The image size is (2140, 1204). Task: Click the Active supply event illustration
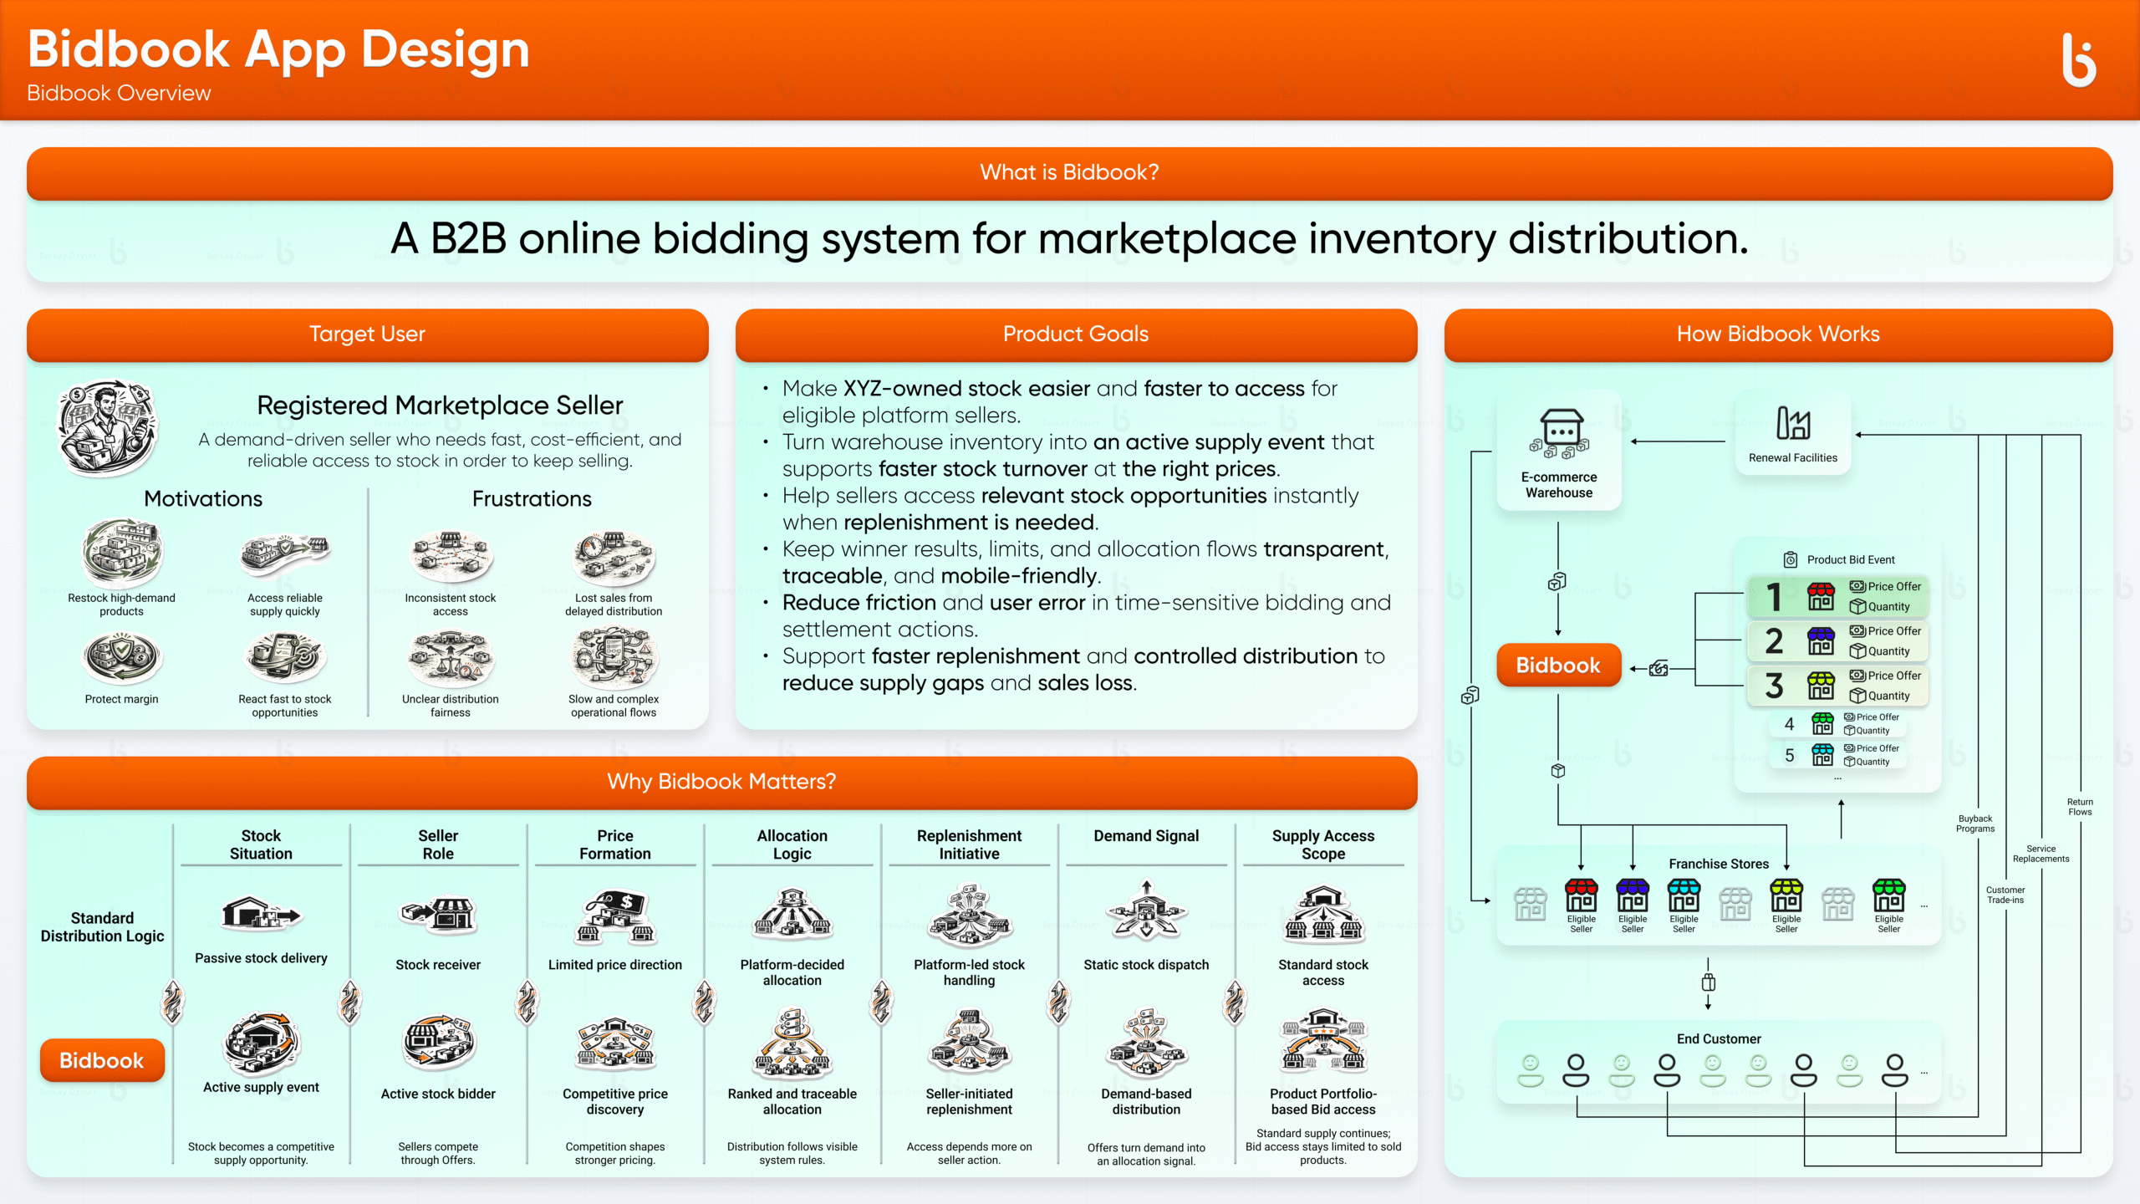pyautogui.click(x=261, y=1043)
